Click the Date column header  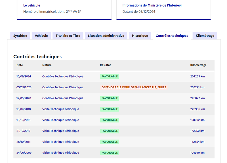(x=20, y=65)
